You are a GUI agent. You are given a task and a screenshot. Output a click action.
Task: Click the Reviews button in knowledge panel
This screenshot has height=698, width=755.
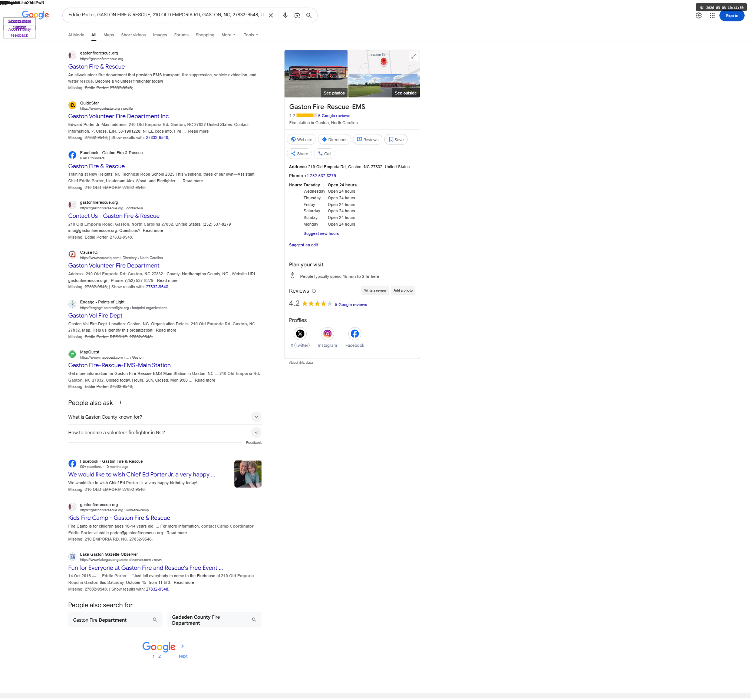[x=367, y=140]
